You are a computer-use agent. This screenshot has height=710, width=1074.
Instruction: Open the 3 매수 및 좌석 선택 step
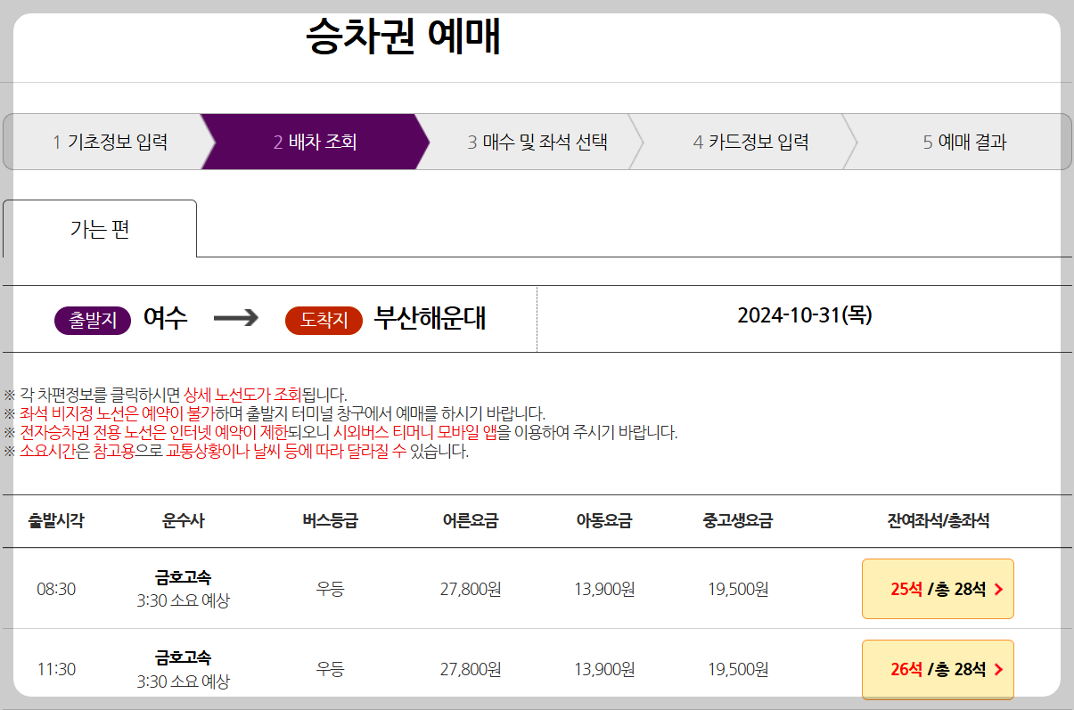click(537, 142)
